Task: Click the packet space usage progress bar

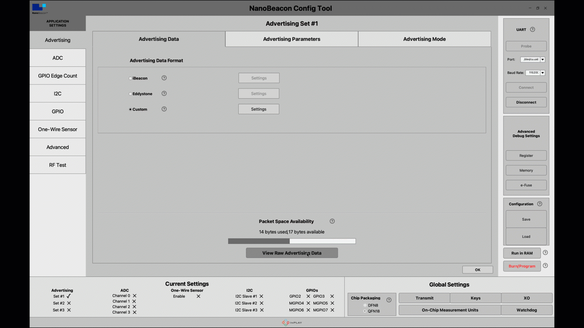Action: [291, 241]
